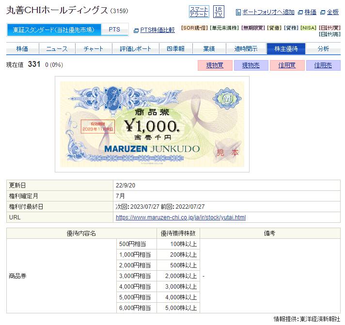The image size is (345, 325).
Task: Open the PTS株価比較 link
Action: 157,30
